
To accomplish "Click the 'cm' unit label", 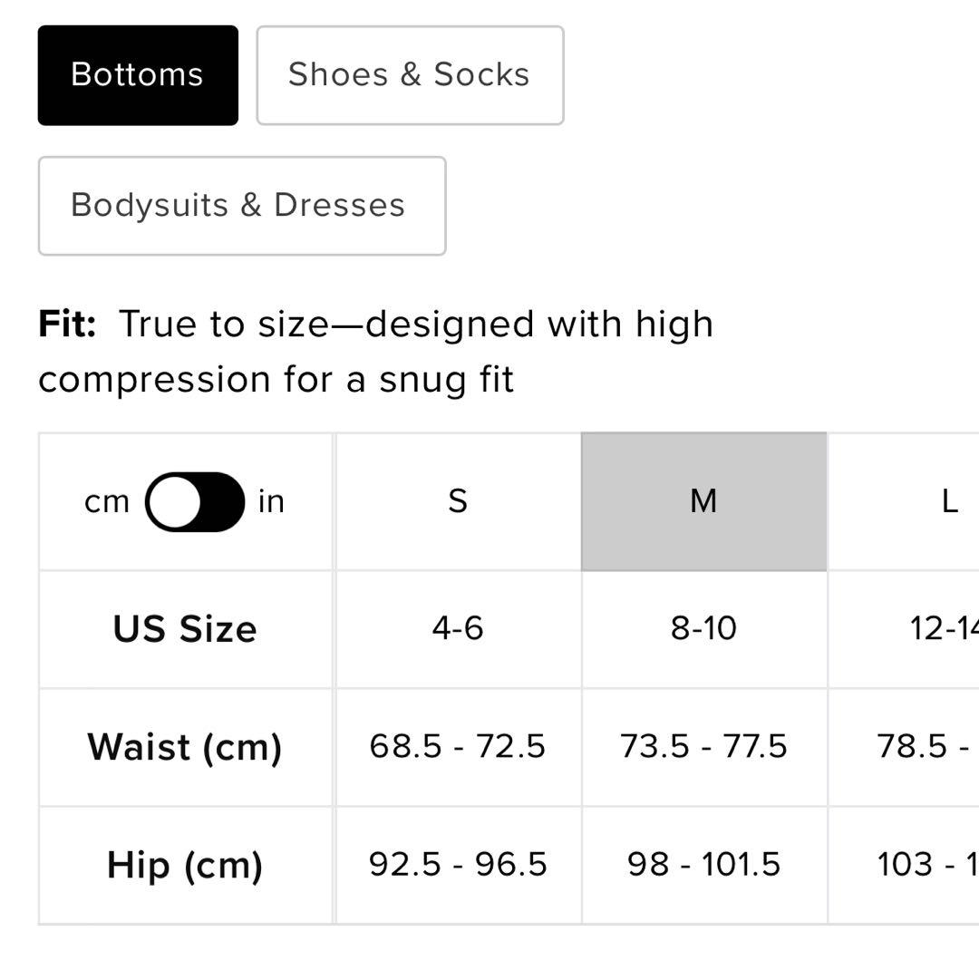I will pyautogui.click(x=107, y=501).
